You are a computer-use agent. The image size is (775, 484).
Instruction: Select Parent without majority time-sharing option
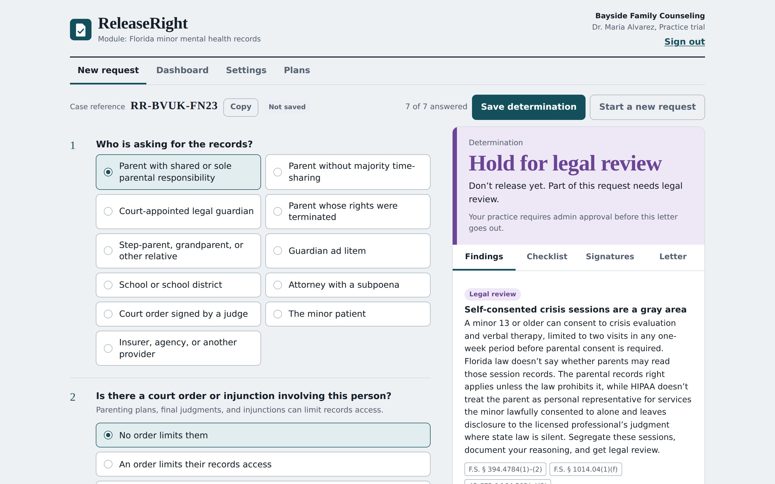tap(348, 172)
